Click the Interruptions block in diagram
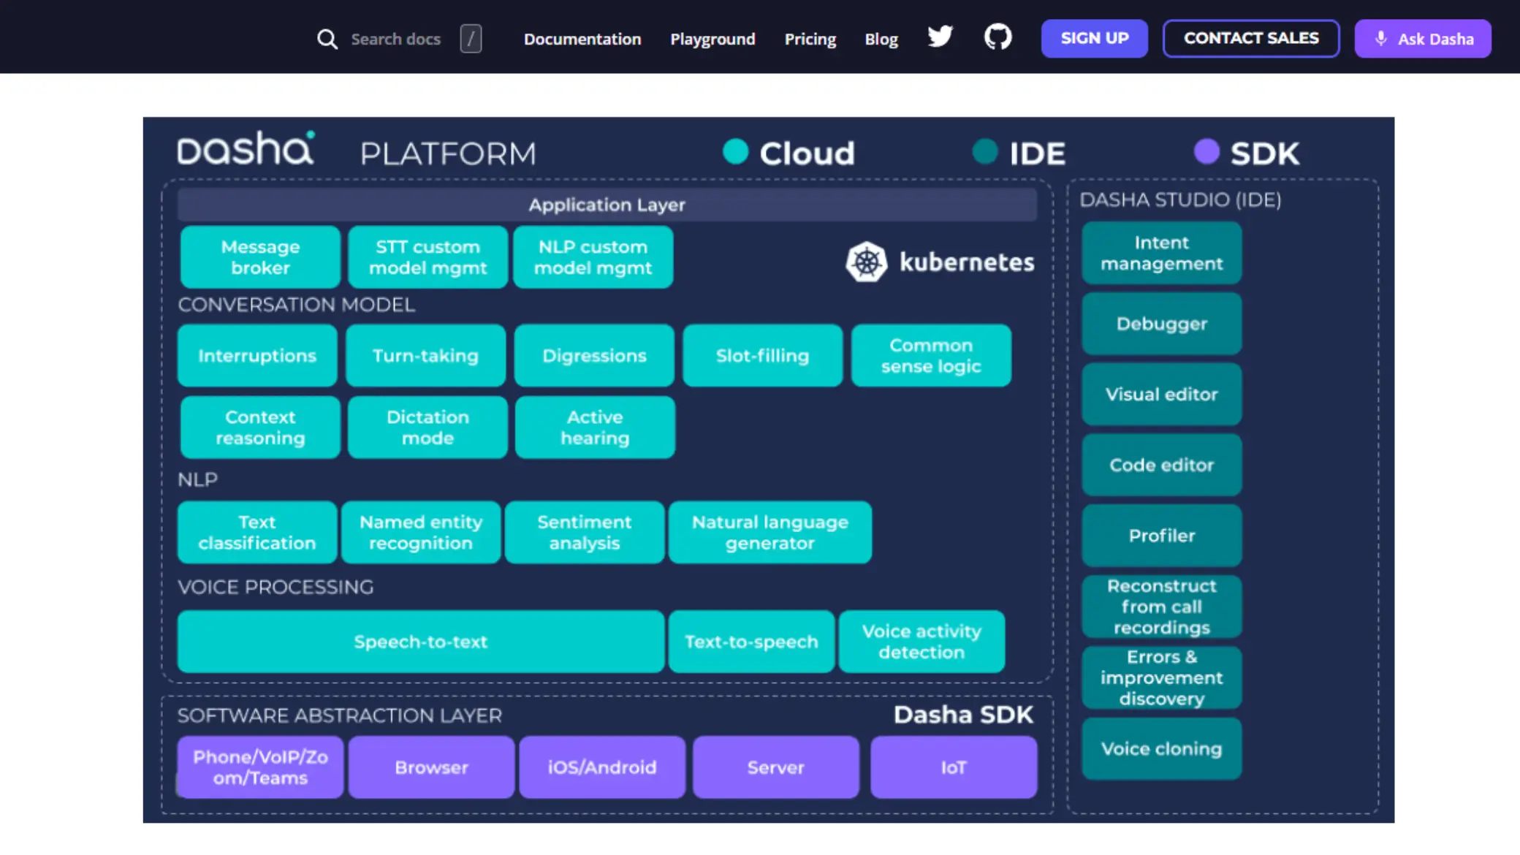 (257, 356)
